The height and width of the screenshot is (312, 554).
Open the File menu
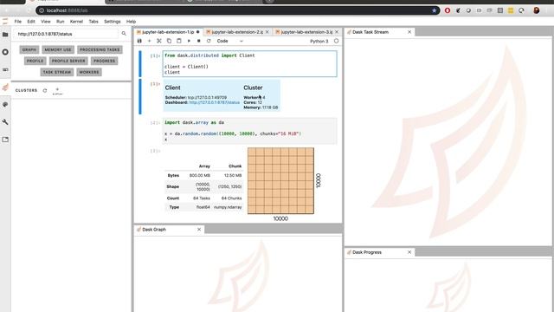pyautogui.click(x=17, y=21)
